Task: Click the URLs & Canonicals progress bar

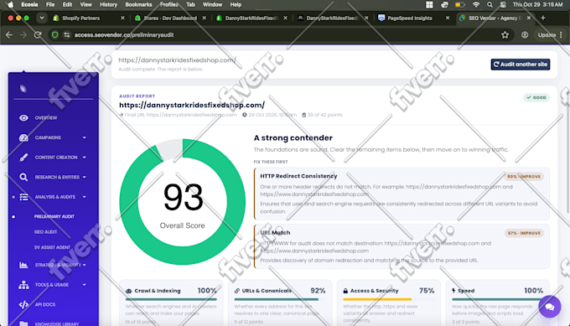Action: 280,299
